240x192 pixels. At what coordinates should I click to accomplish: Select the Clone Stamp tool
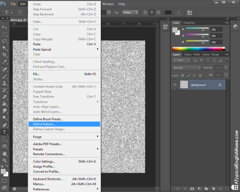[4, 83]
